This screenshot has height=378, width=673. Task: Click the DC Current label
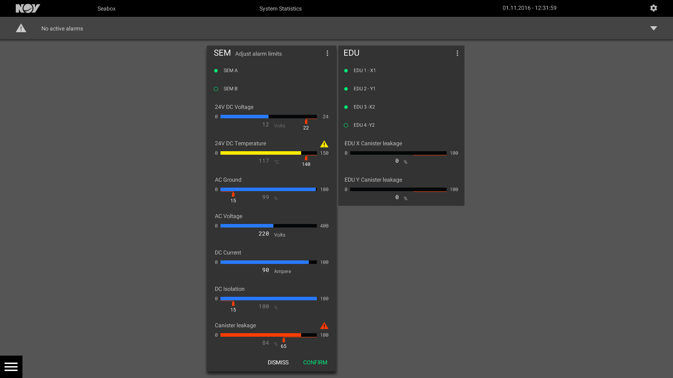(228, 253)
